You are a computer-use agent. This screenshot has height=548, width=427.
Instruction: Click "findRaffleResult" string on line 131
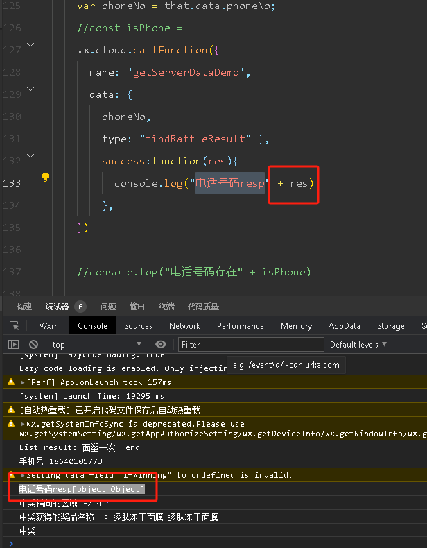195,139
